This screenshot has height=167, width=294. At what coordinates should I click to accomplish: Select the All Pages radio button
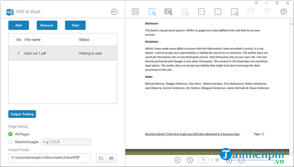10,134
